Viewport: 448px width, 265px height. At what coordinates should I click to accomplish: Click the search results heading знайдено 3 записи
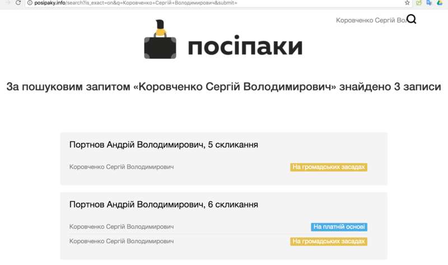223,87
